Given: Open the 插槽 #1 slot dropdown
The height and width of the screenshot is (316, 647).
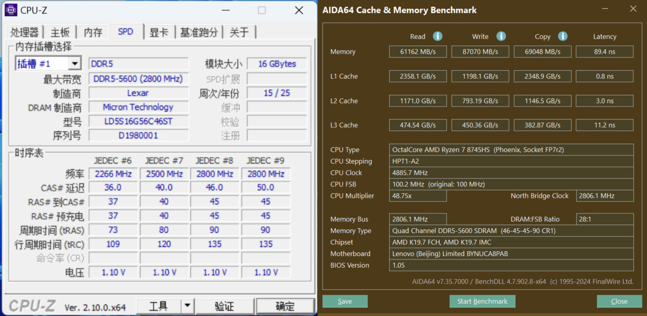Looking at the screenshot, I should [x=75, y=64].
